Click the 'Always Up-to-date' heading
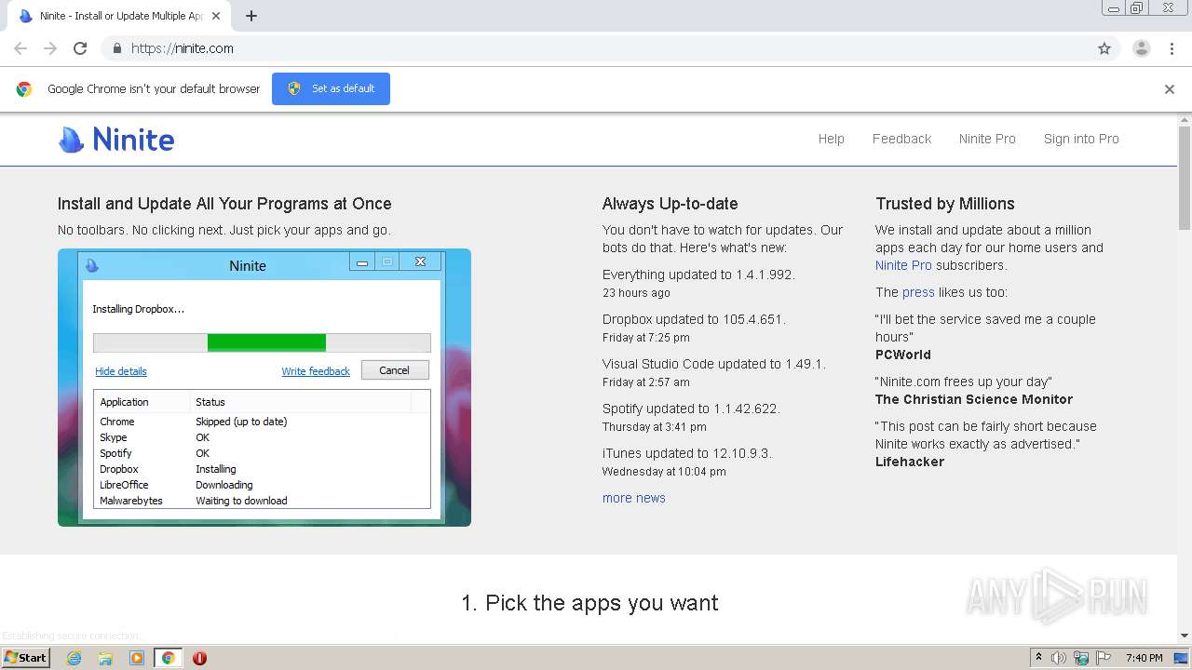The height and width of the screenshot is (670, 1192). tap(670, 204)
